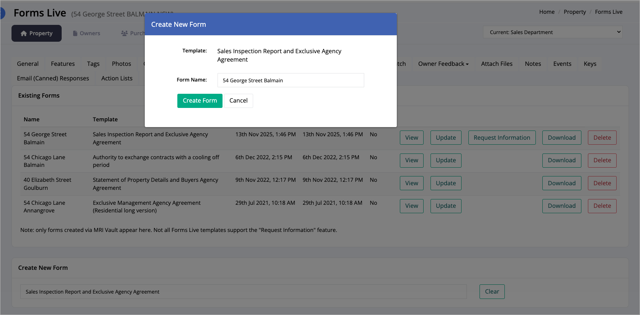Update the 54 Chicago Lane Annangrove form
The image size is (640, 315).
click(446, 206)
